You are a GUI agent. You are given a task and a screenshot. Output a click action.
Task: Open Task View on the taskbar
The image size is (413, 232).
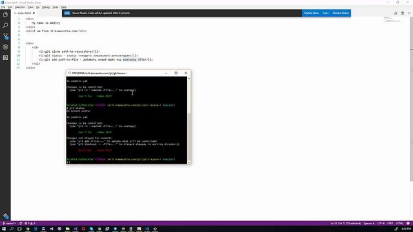click(19, 229)
